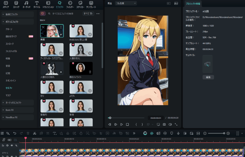
Task: Click the zoom out minus icon on timeline
Action: [205, 133]
